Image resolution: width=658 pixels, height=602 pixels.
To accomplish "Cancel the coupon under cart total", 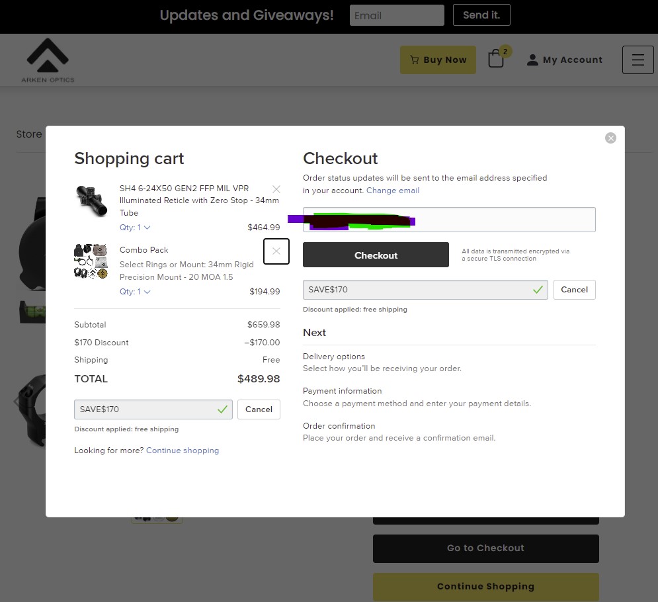I will click(x=259, y=409).
